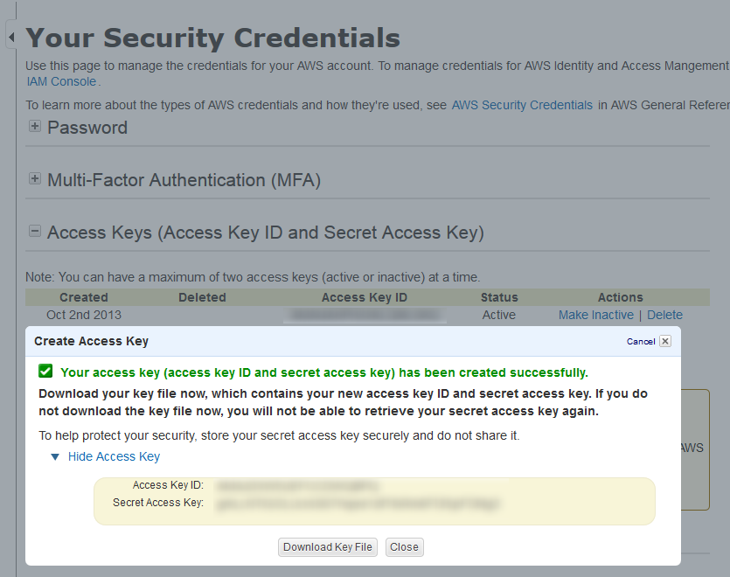Image resolution: width=730 pixels, height=577 pixels.
Task: Collapse the Access Keys section heading
Action: (265, 233)
